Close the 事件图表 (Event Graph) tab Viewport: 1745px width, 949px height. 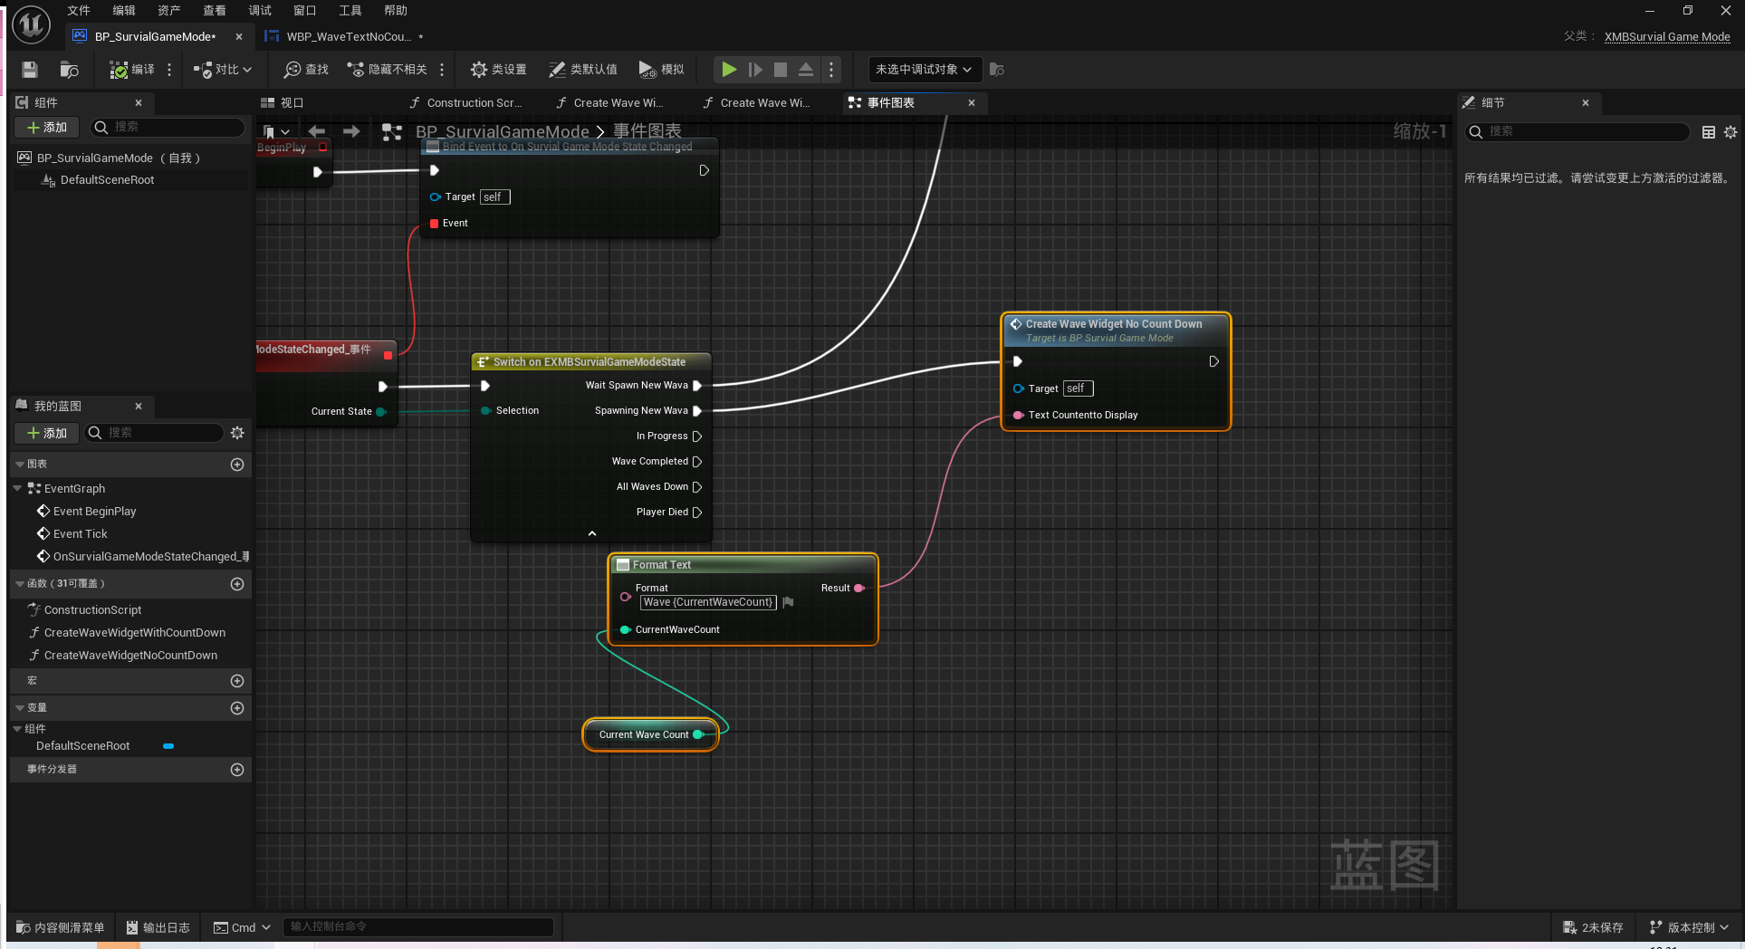point(972,103)
